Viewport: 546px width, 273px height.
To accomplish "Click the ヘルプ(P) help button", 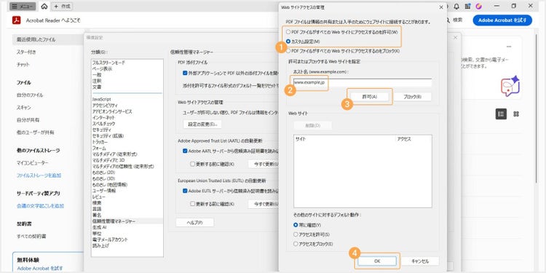I will point(194,223).
